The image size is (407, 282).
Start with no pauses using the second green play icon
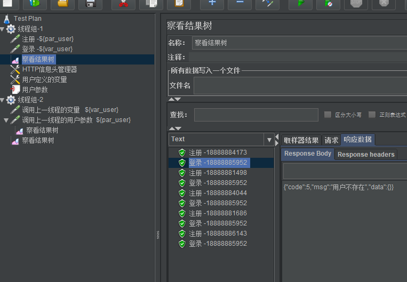(x=329, y=3)
